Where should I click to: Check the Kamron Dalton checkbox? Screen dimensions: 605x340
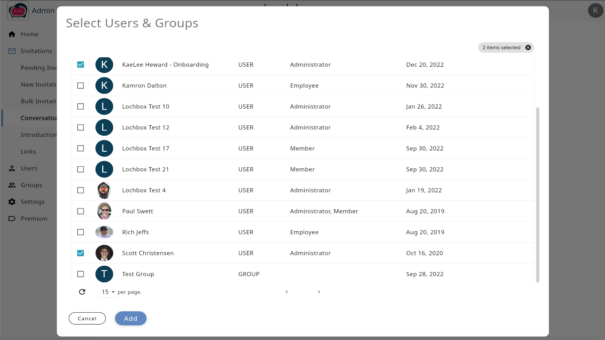point(81,86)
